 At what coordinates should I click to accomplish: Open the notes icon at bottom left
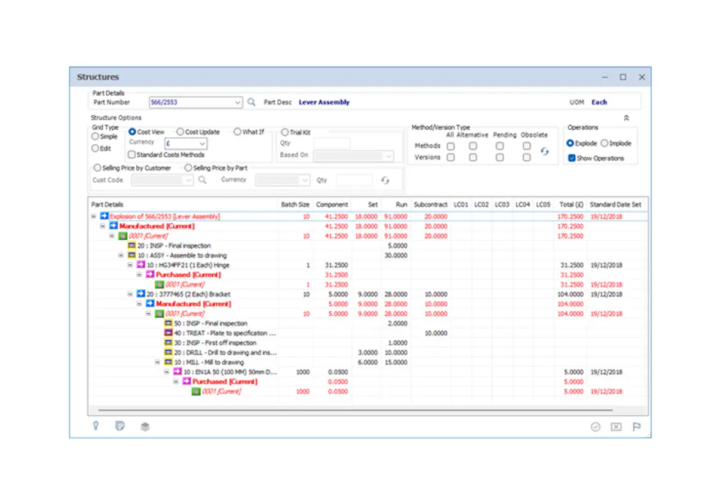(x=119, y=426)
